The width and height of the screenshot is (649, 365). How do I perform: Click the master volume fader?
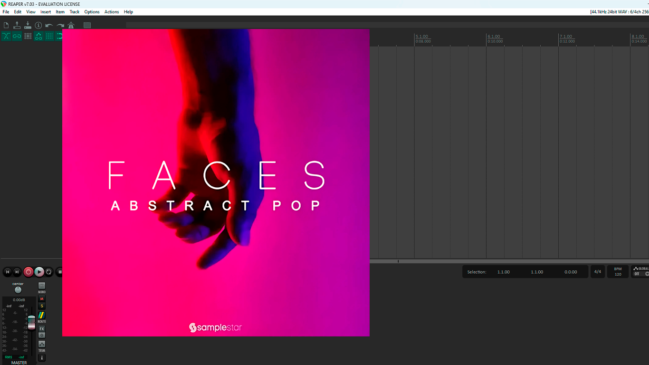point(31,322)
